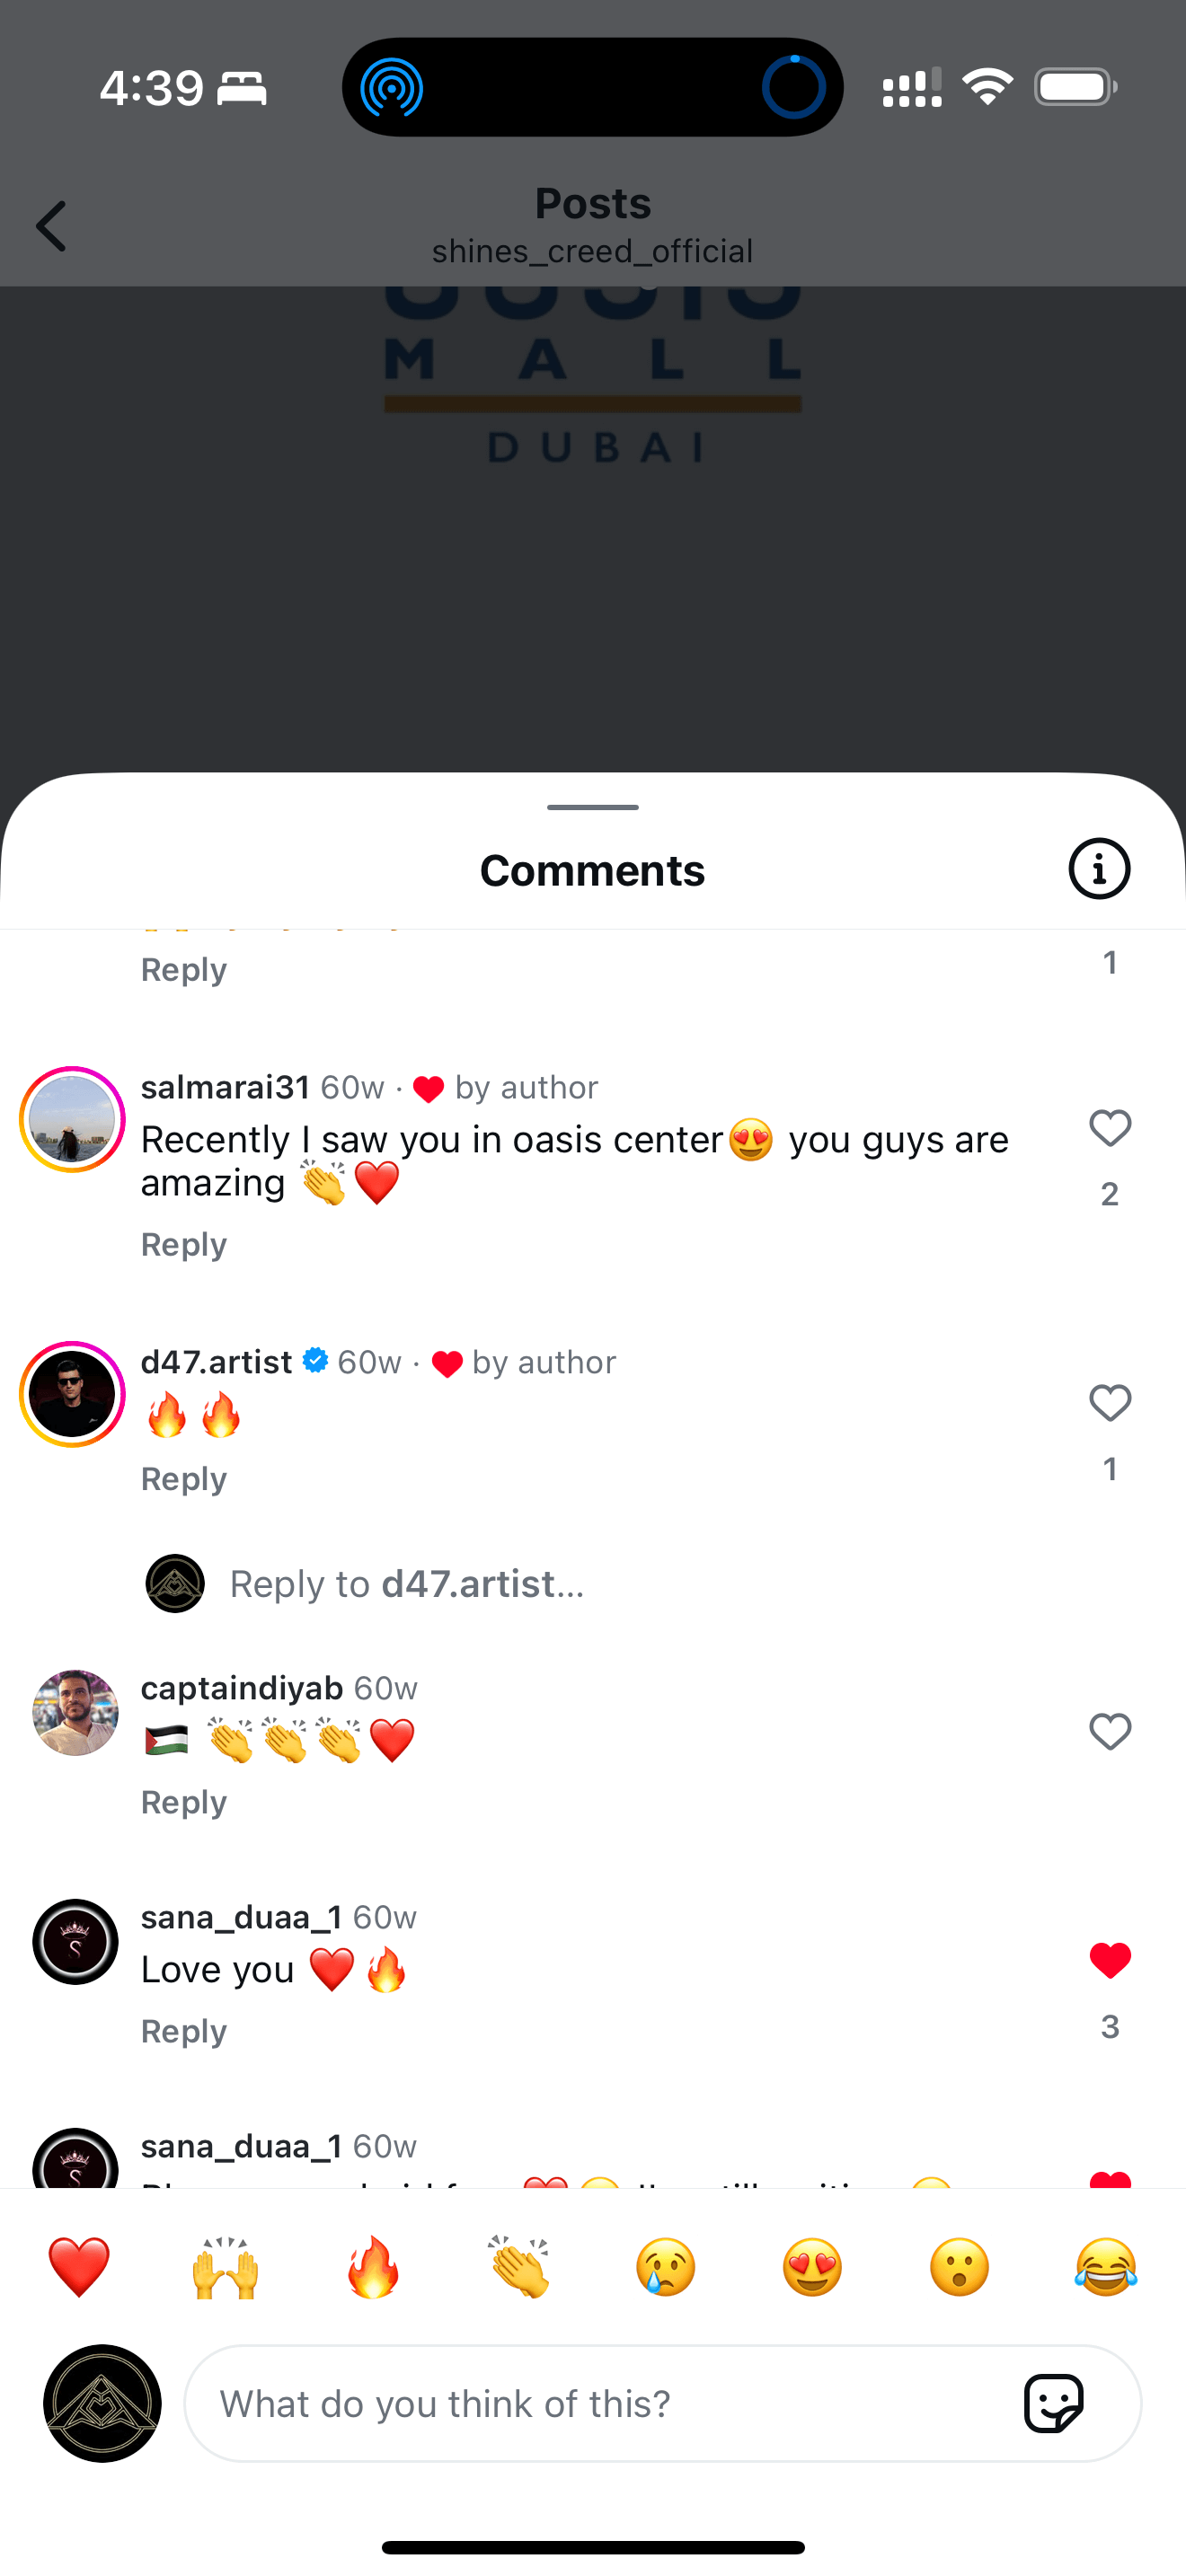The width and height of the screenshot is (1186, 2576).
Task: Open the sticker picker in comment box
Action: (1053, 2402)
